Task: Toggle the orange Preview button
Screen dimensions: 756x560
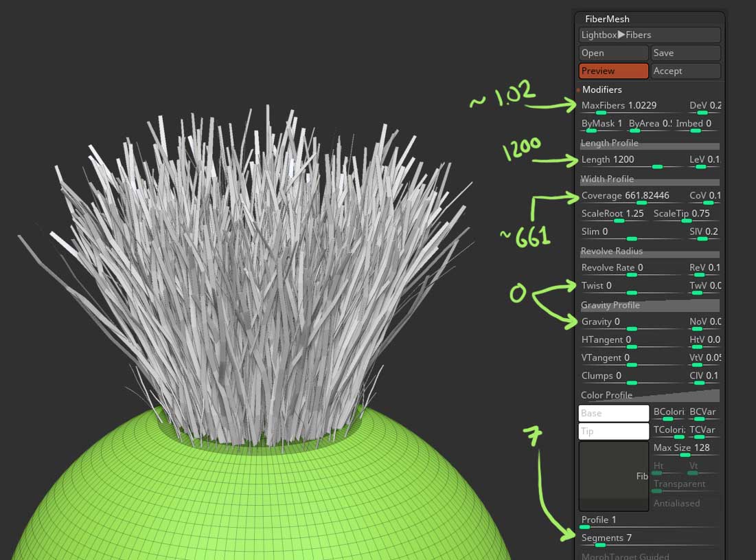Action: [x=613, y=71]
